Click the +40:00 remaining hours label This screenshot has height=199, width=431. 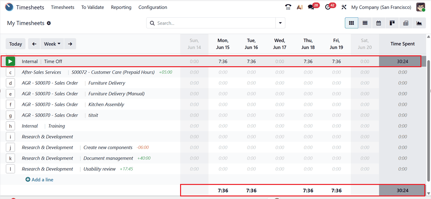(144, 158)
